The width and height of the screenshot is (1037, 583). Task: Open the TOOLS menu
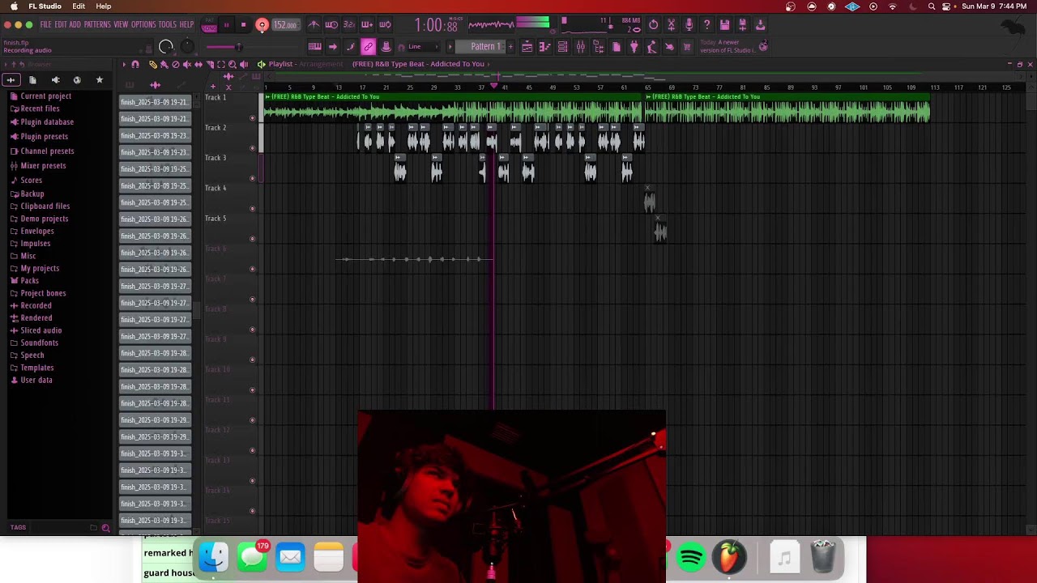167,25
